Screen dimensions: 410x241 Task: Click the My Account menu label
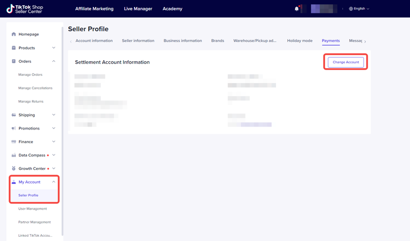pyautogui.click(x=29, y=182)
